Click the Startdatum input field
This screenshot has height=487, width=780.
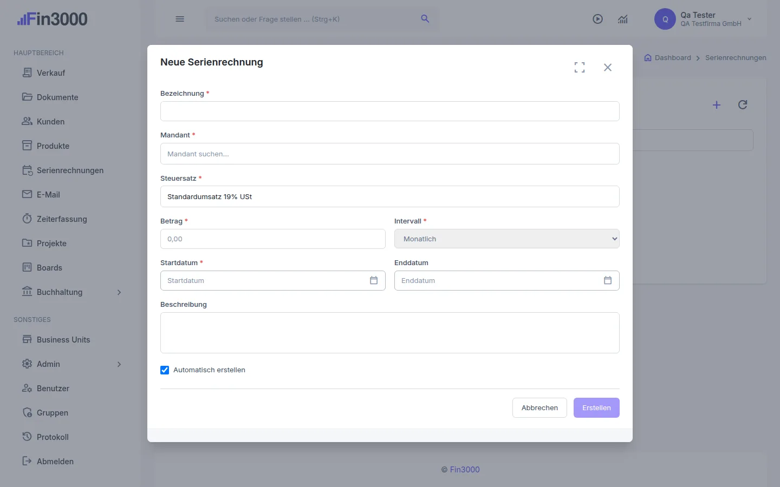[273, 280]
